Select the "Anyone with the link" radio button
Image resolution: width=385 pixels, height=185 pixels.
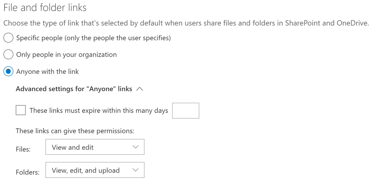click(x=8, y=72)
